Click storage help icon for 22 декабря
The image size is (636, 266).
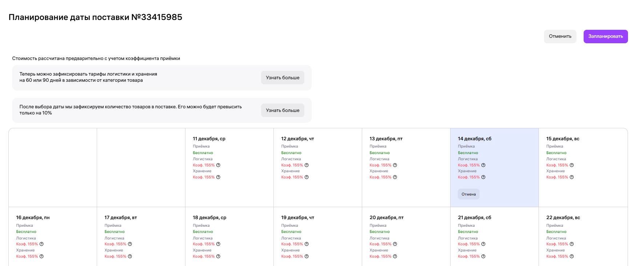572,257
